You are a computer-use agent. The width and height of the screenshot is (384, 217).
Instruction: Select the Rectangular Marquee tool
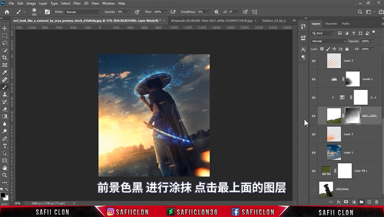click(x=4, y=36)
